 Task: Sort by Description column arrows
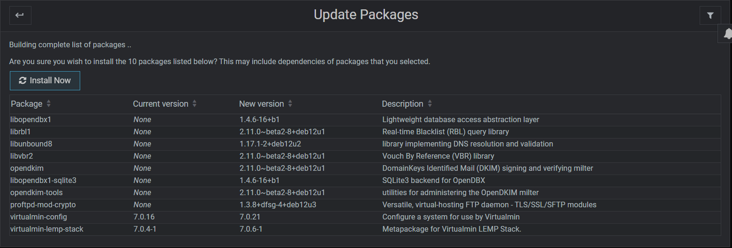click(x=430, y=104)
